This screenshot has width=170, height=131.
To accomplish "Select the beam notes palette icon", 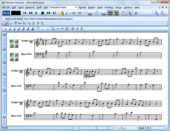I will 15,23.
